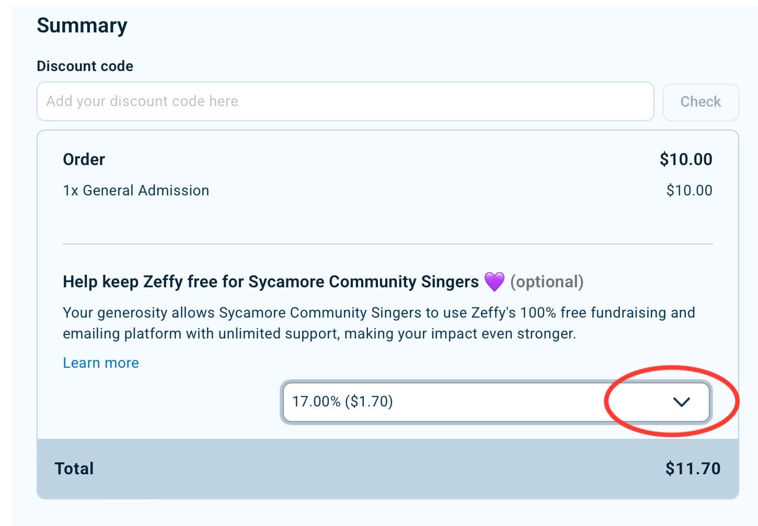Click the Summary heading

(x=82, y=26)
